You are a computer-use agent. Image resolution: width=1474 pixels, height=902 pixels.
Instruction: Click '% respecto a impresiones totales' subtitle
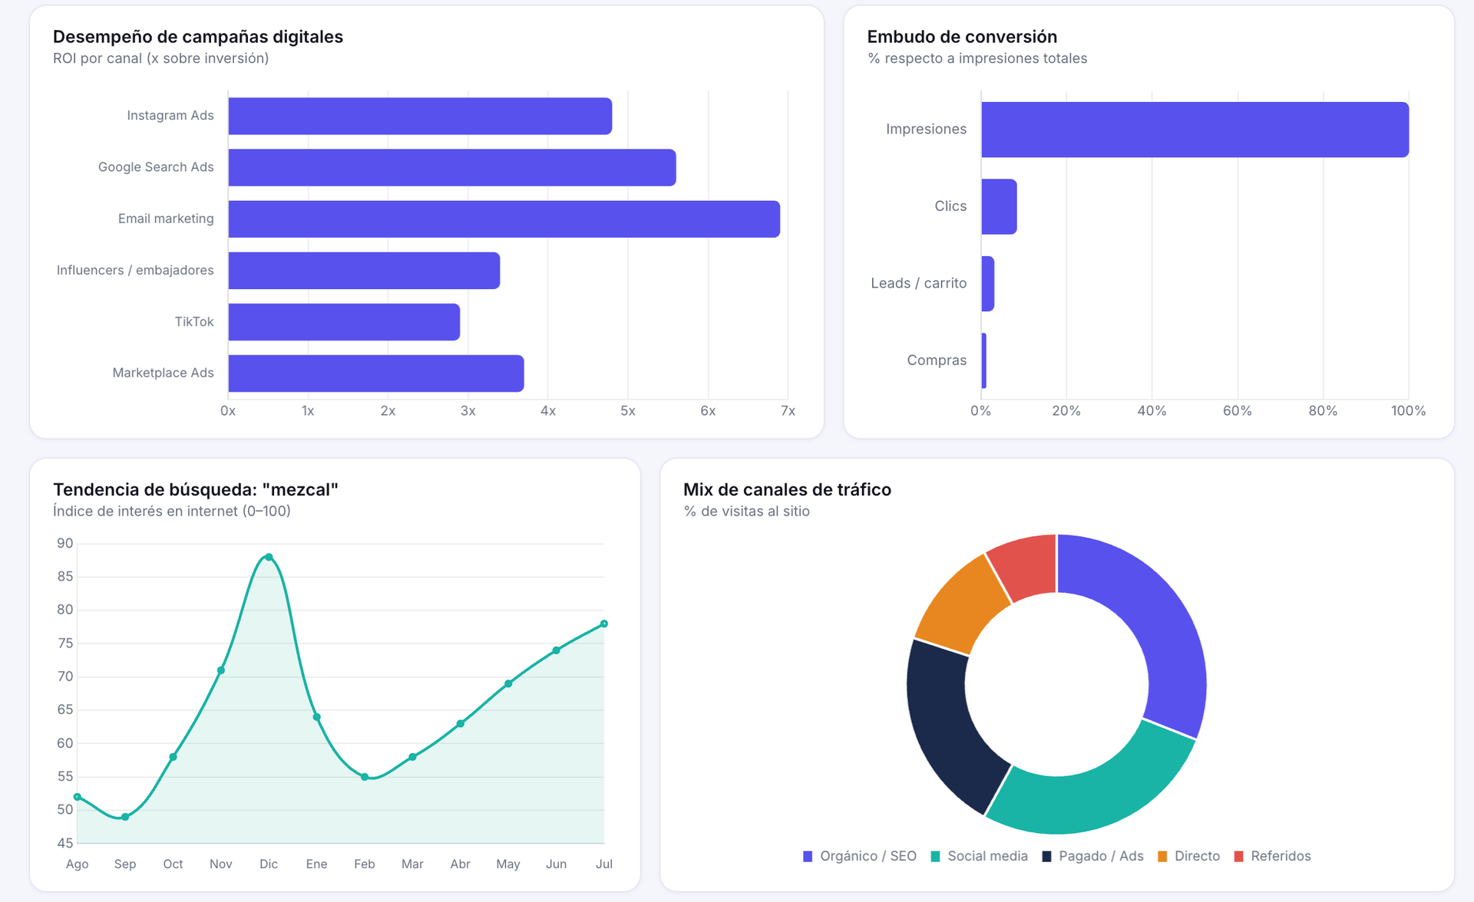click(977, 58)
